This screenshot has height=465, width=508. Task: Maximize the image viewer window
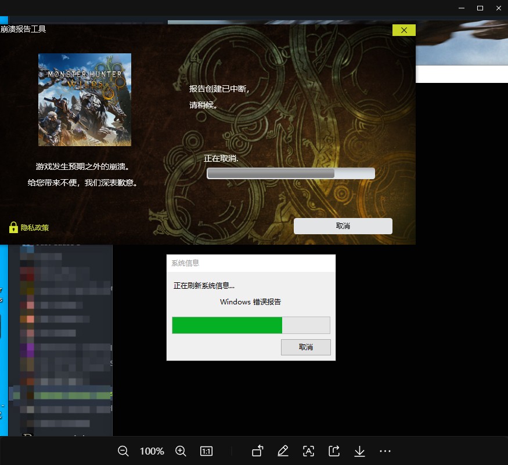[x=480, y=8]
